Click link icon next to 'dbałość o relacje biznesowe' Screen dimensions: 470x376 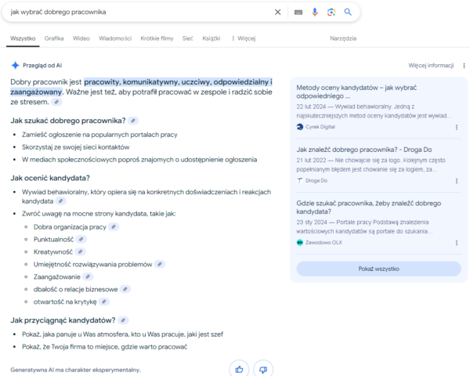click(x=125, y=289)
